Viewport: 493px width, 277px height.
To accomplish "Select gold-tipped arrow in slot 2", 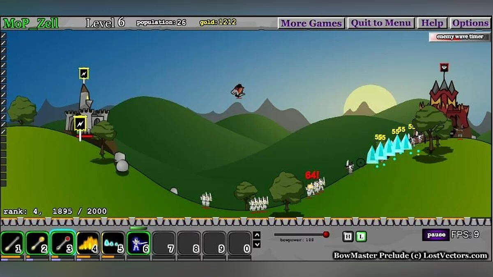I will point(37,243).
